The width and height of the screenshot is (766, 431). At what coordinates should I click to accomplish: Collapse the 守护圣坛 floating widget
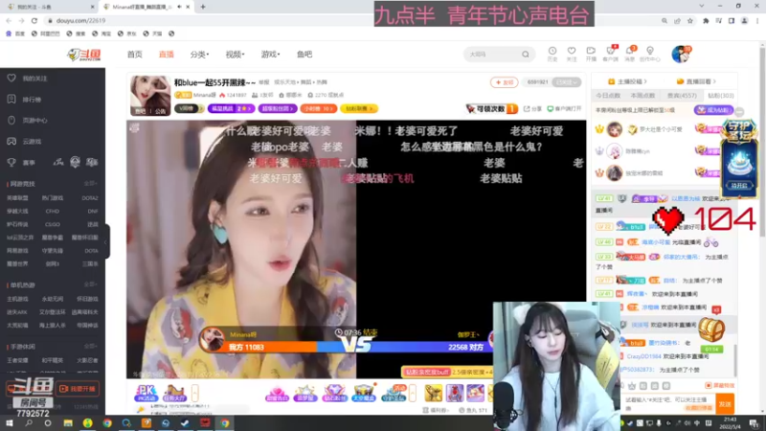coord(739,112)
